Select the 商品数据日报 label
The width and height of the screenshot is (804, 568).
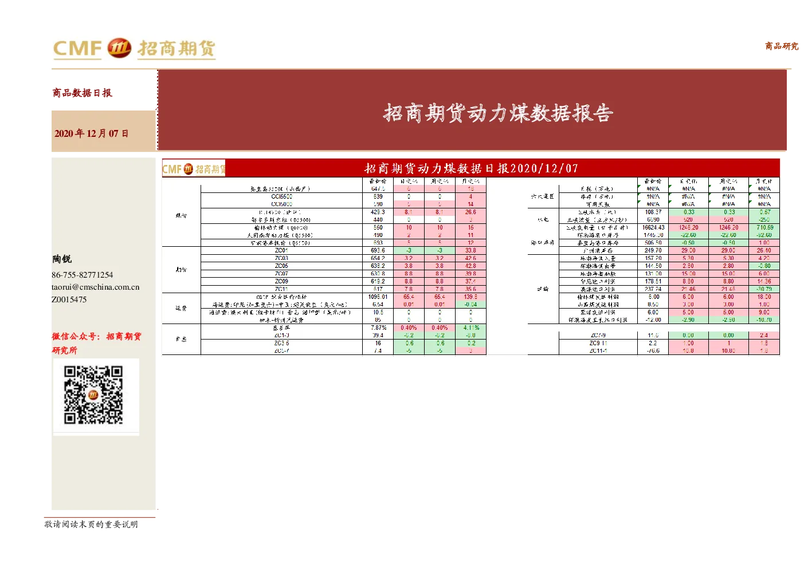click(x=83, y=93)
